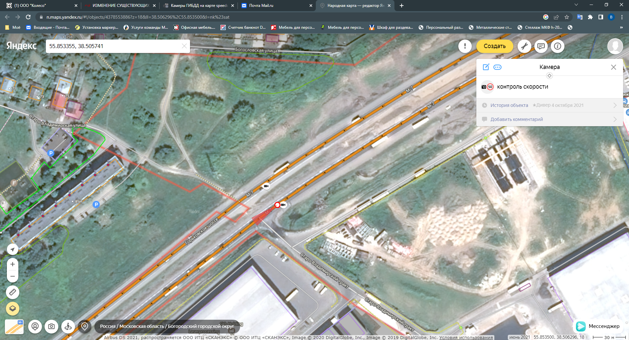Switch map type using the scheme thumbnail
The image size is (629, 340).
click(x=14, y=327)
